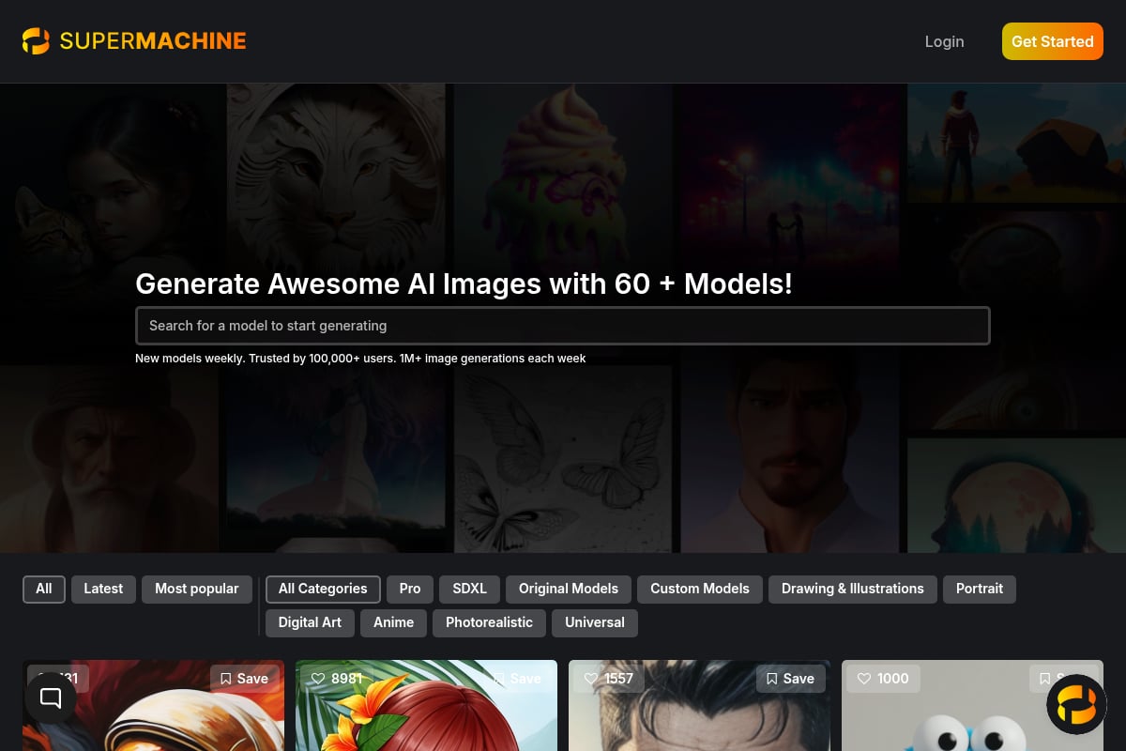Filter by Custom Models

700,590
